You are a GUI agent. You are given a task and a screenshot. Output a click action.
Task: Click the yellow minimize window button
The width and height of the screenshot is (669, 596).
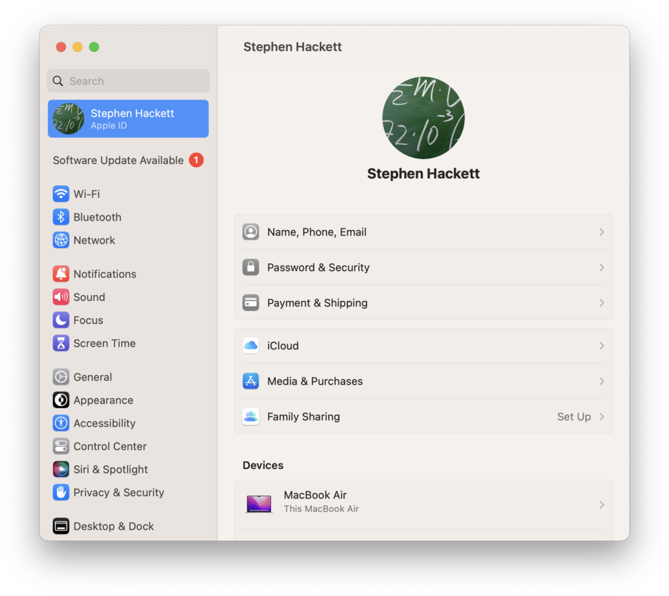click(77, 47)
